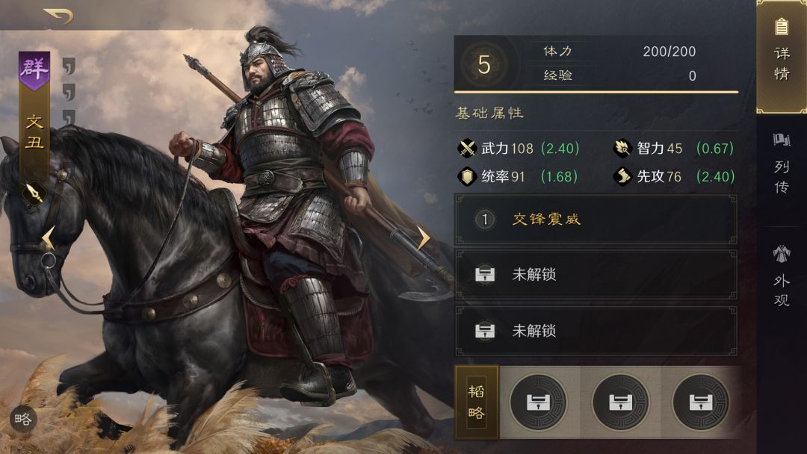Tap the 群 faction badge

click(x=34, y=70)
